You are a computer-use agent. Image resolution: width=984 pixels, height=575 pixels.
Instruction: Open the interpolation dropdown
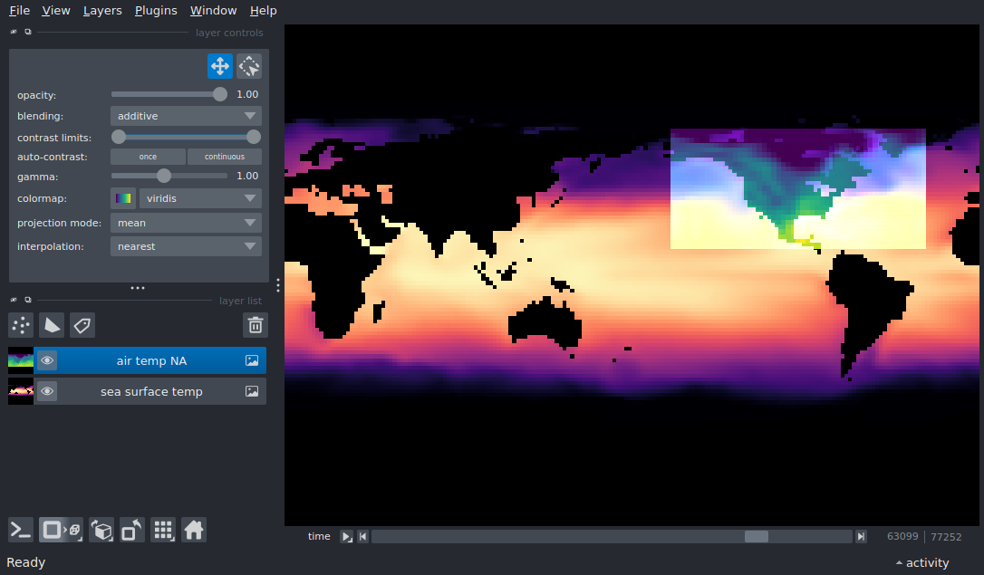tap(186, 246)
